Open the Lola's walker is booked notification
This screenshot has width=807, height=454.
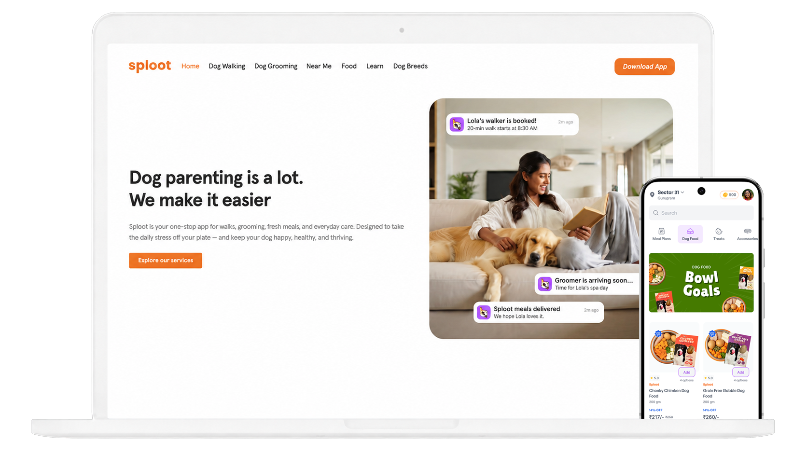tap(512, 124)
